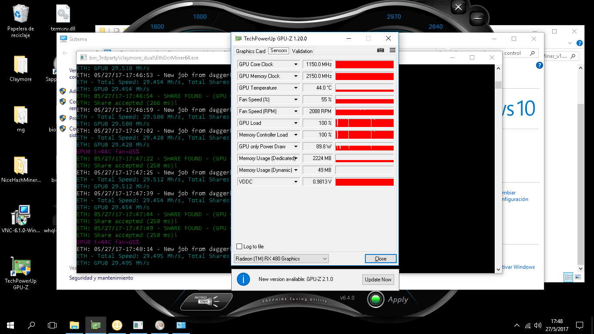Open the network icon in system tray
The width and height of the screenshot is (594, 334).
(528, 325)
